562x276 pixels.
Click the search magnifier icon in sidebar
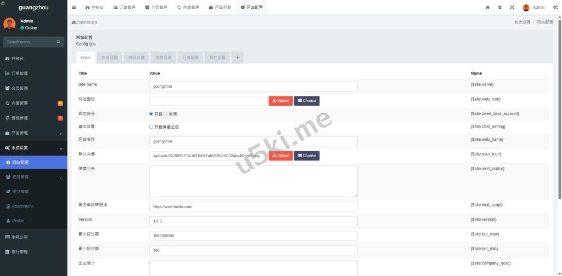pos(59,42)
